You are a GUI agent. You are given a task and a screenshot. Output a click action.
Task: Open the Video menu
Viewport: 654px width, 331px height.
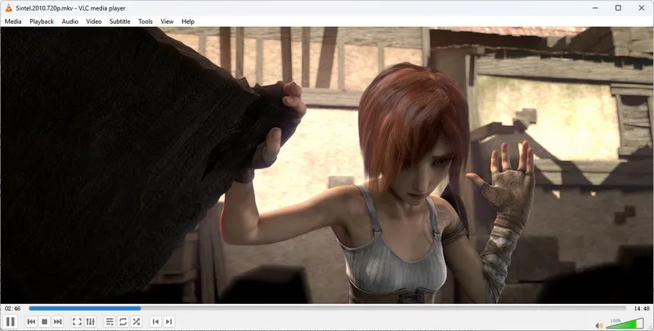click(x=94, y=21)
